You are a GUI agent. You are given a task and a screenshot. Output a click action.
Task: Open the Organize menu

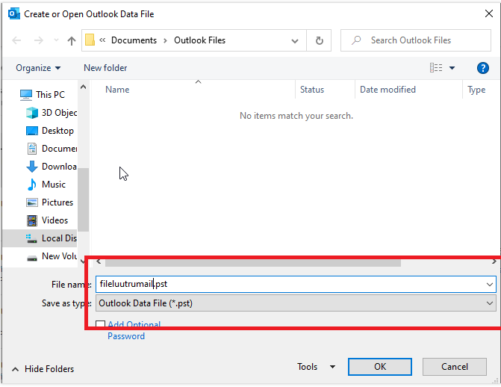38,68
